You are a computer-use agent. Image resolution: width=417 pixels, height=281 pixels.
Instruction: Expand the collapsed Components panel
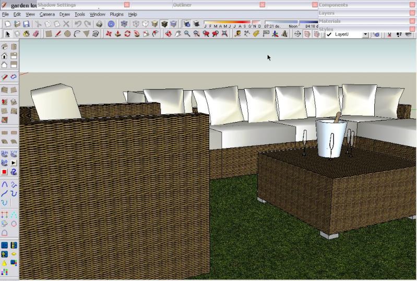tap(334, 5)
